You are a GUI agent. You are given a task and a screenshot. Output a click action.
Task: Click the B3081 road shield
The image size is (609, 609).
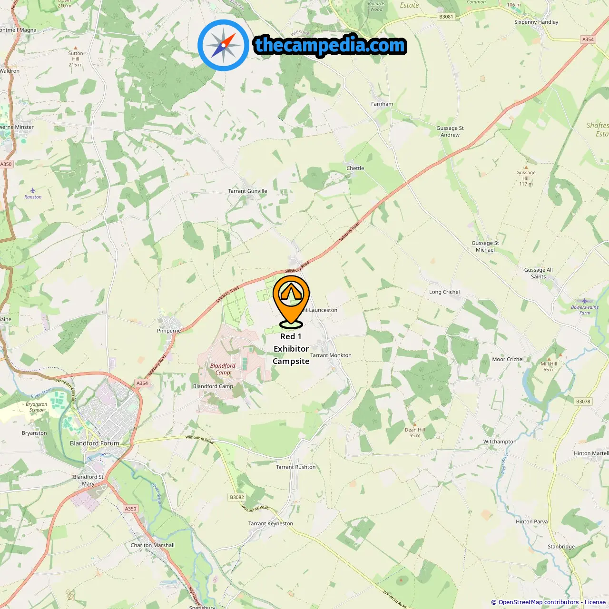tap(446, 17)
